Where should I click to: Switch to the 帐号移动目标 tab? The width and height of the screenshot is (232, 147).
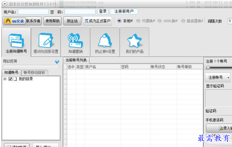click(34, 73)
